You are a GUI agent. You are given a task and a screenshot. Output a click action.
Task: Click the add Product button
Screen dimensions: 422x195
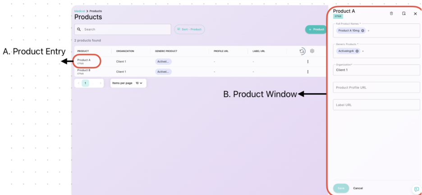(316, 29)
